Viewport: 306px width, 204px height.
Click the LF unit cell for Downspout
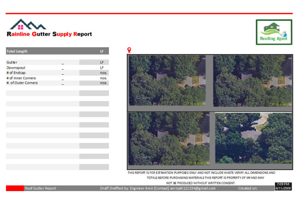point(102,68)
